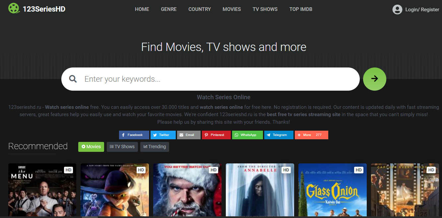Open the COUNTRY menu
This screenshot has width=442, height=218.
(x=200, y=9)
